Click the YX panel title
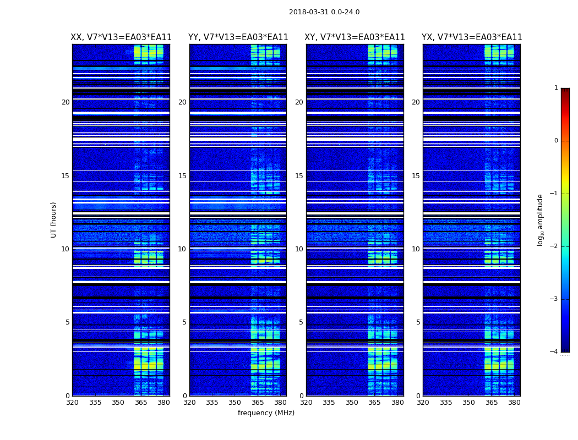The width and height of the screenshot is (578, 440). coord(472,37)
